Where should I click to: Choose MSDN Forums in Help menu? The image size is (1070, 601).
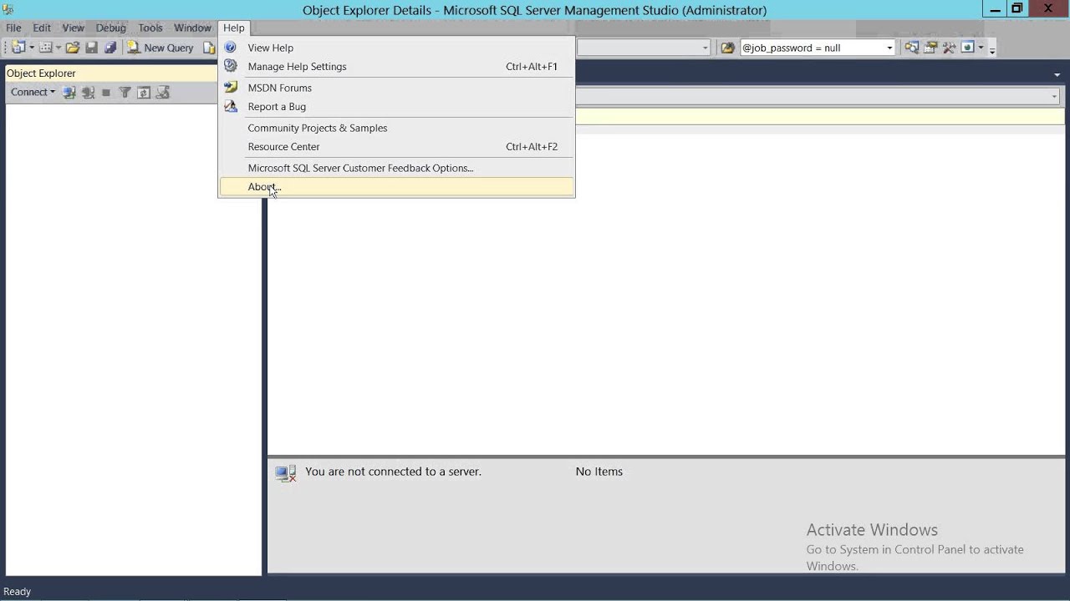tap(396, 88)
